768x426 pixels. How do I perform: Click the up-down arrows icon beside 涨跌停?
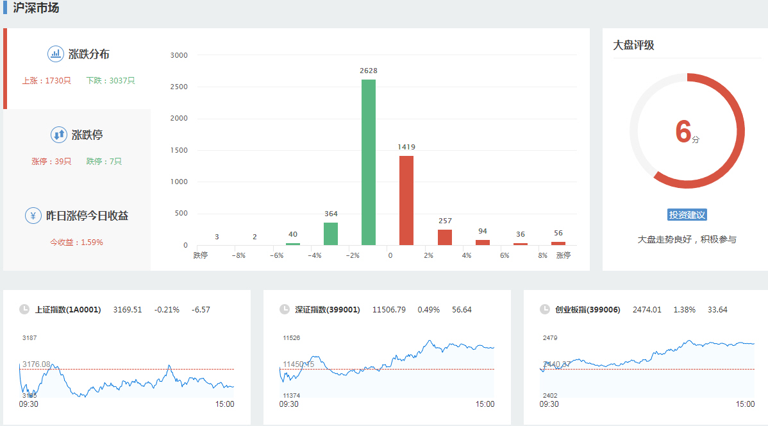[x=59, y=135]
